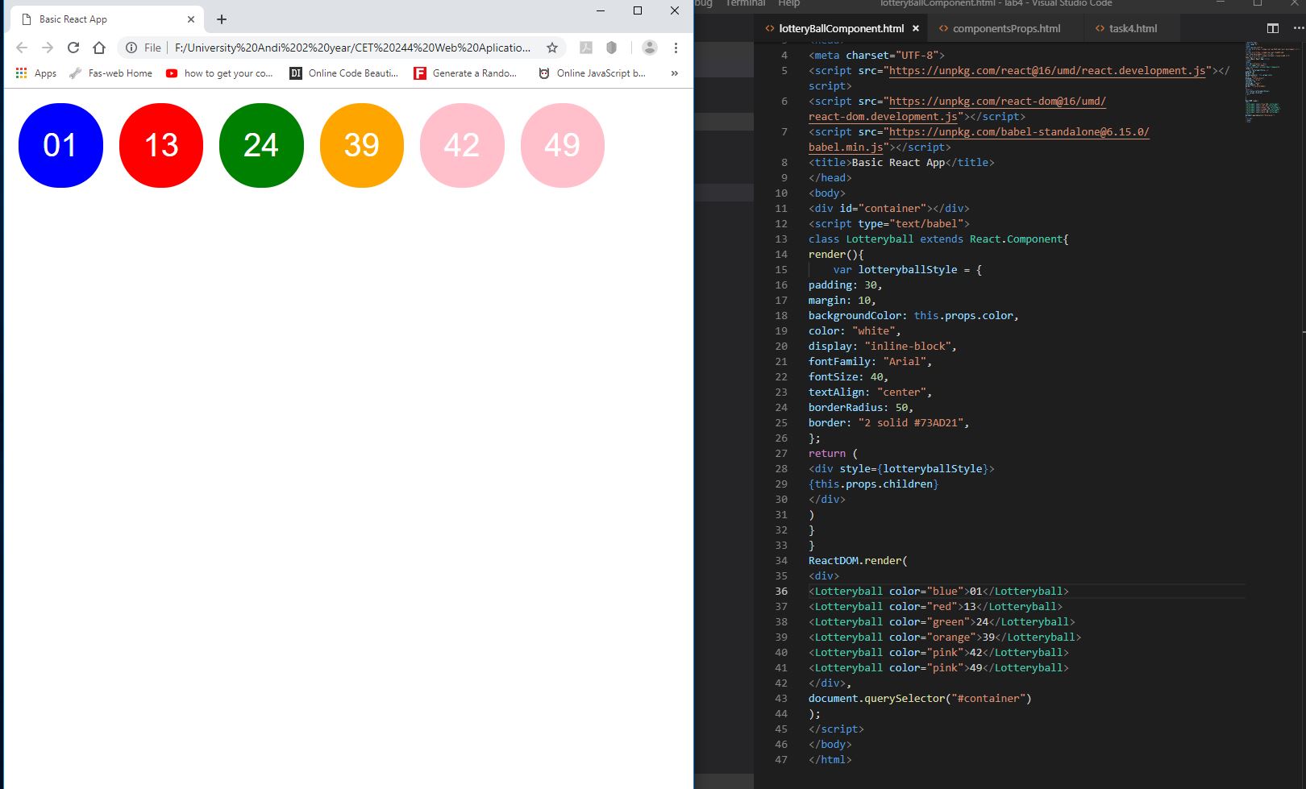Click the orange lottery ball 39

coord(361,145)
